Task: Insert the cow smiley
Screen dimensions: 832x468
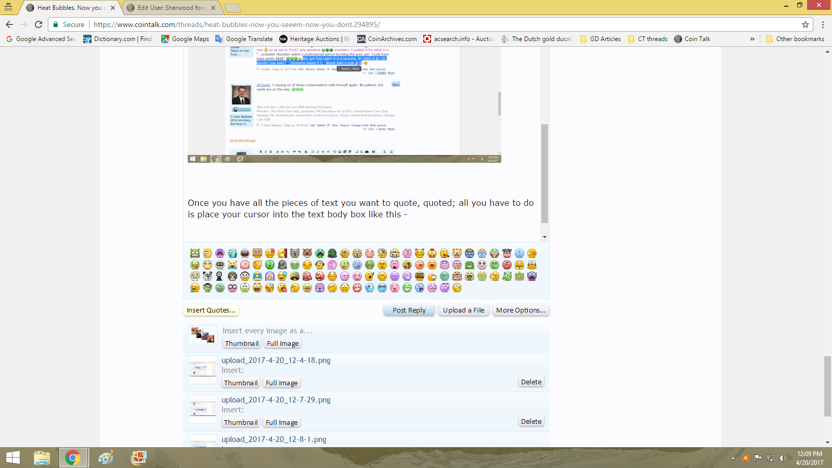Action: pyautogui.click(x=507, y=253)
